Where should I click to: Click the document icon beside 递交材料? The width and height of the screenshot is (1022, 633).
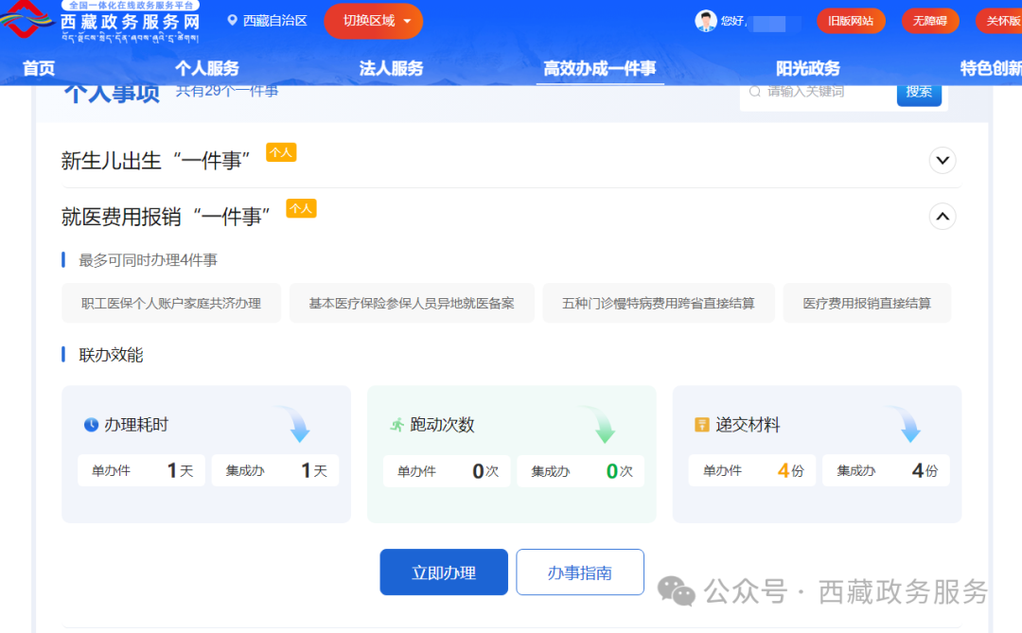tap(701, 425)
